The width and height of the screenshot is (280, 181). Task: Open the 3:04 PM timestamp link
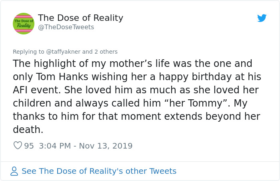(56, 146)
